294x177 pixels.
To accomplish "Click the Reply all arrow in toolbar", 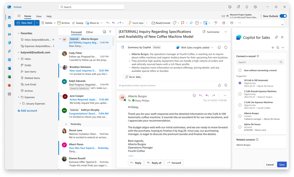I will [x=114, y=23].
